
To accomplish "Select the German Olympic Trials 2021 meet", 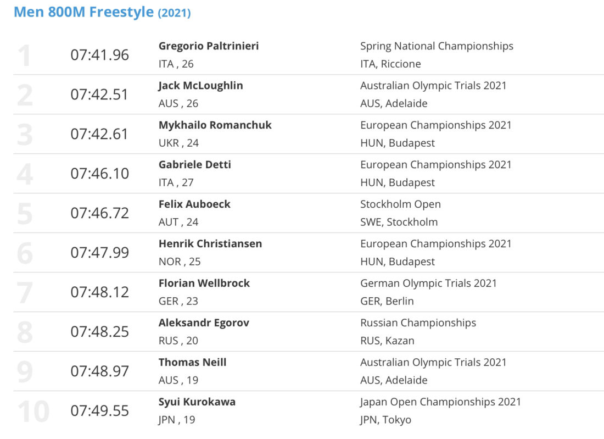I will tap(428, 284).
